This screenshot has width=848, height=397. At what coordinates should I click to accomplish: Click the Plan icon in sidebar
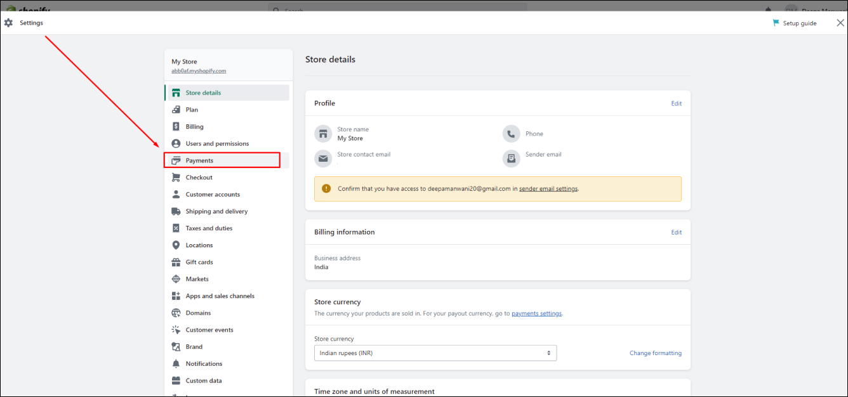pos(176,110)
